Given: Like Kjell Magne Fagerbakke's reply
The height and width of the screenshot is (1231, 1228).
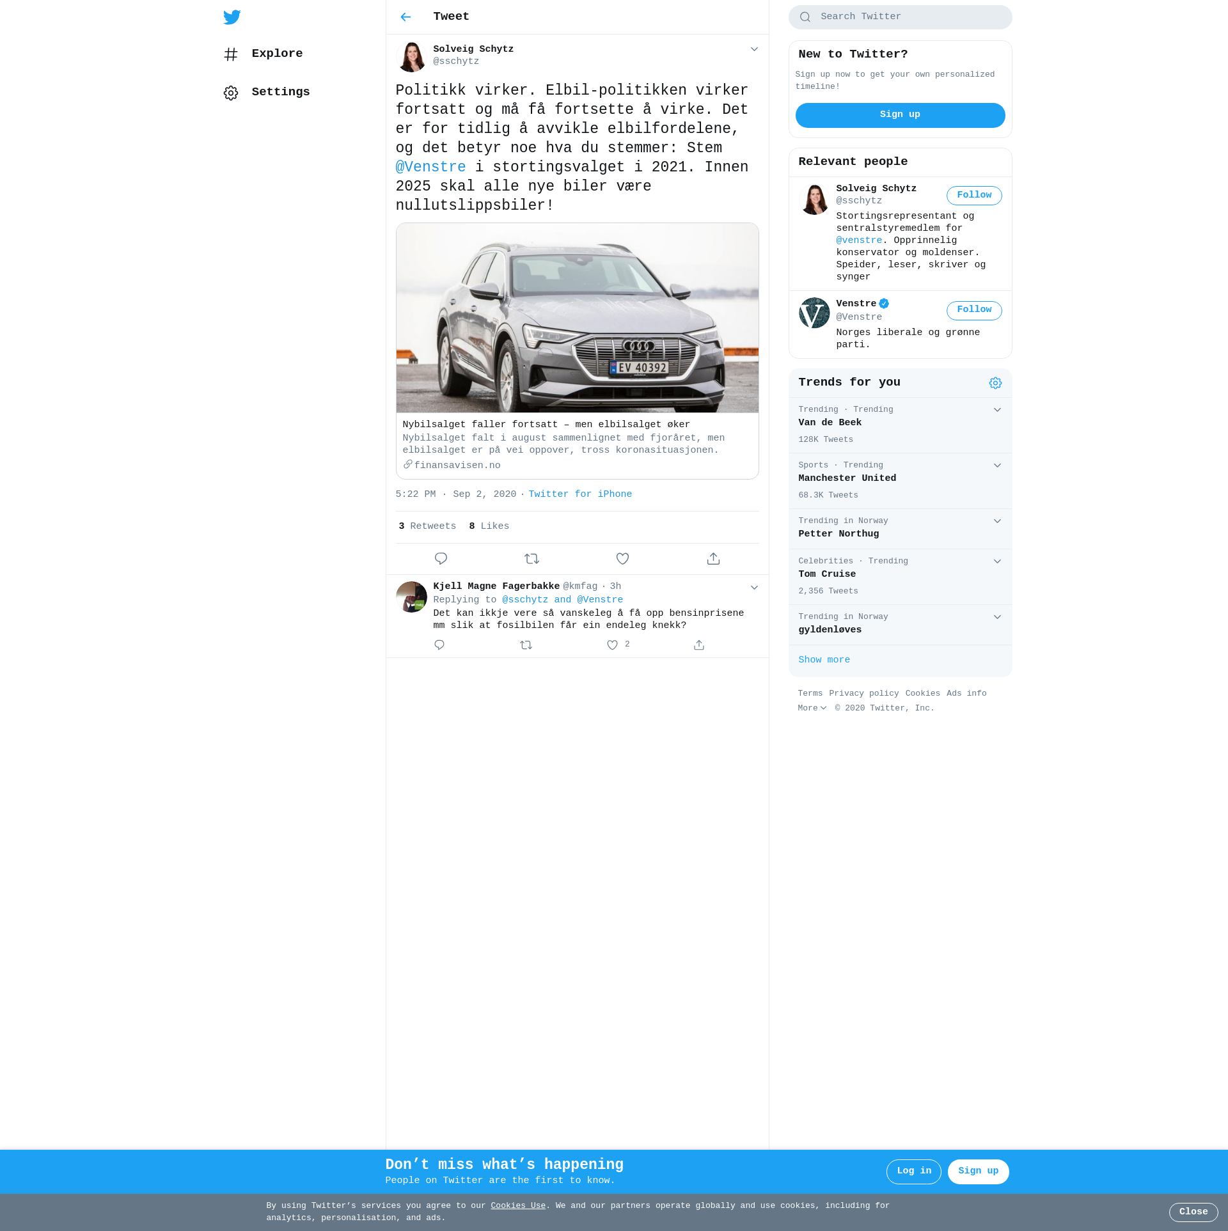Looking at the screenshot, I should pyautogui.click(x=612, y=645).
